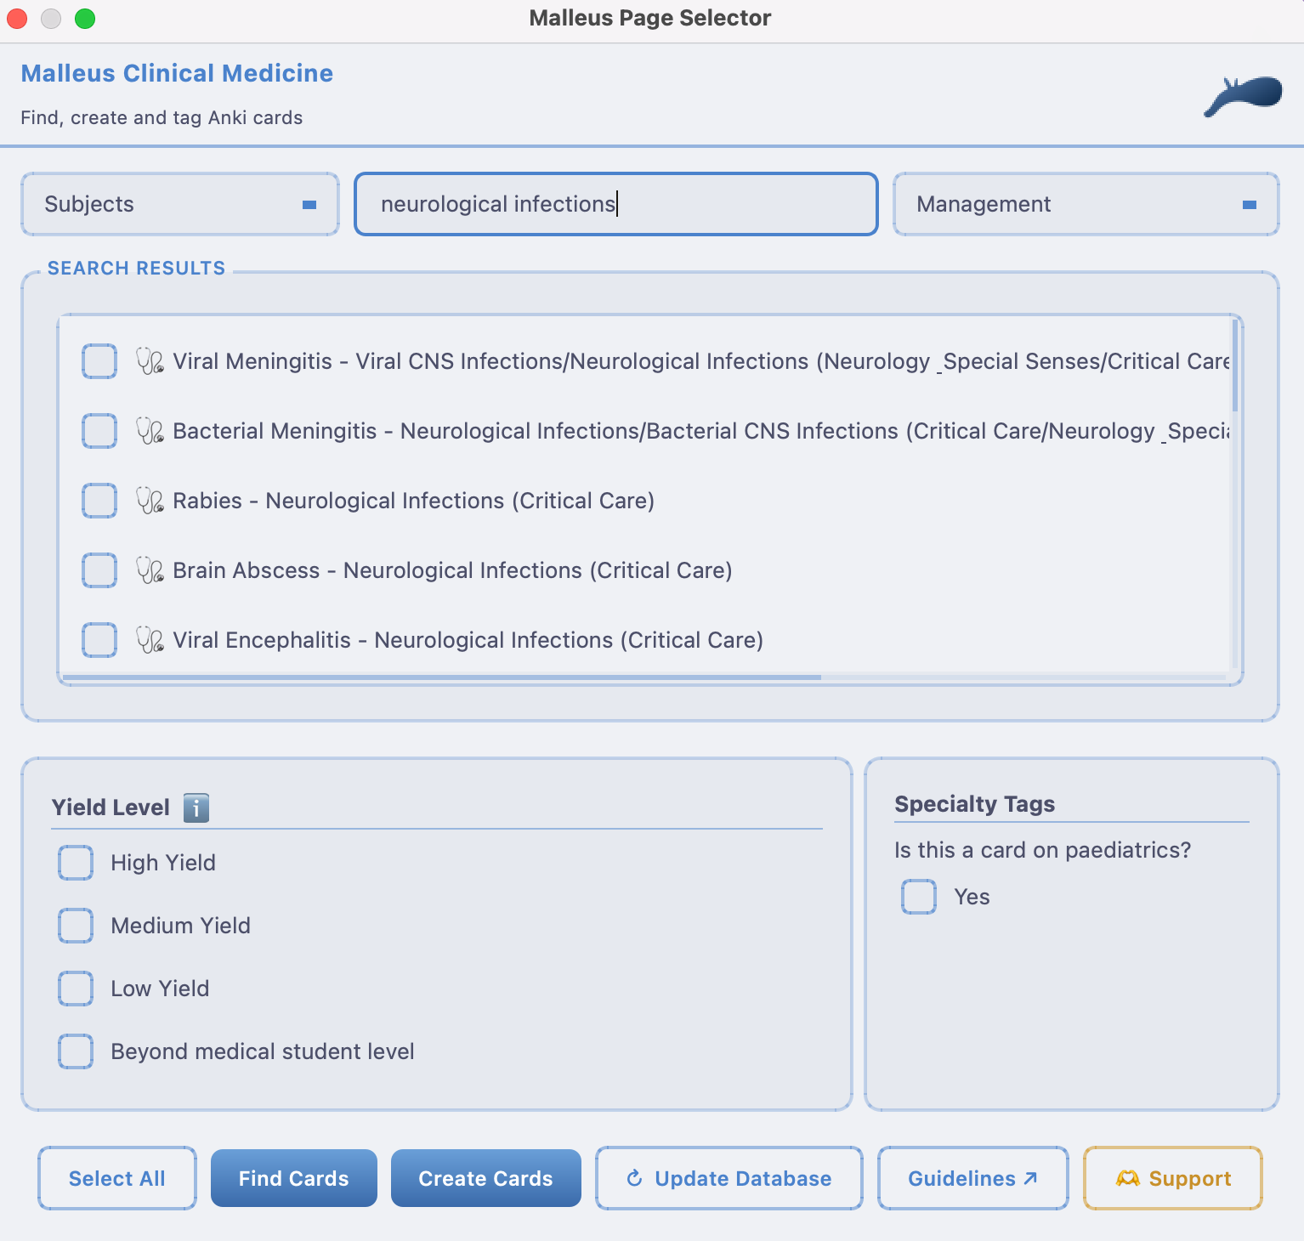Click the stethoscope icon beside Viral Encephalitis
This screenshot has width=1304, height=1241.
point(150,640)
